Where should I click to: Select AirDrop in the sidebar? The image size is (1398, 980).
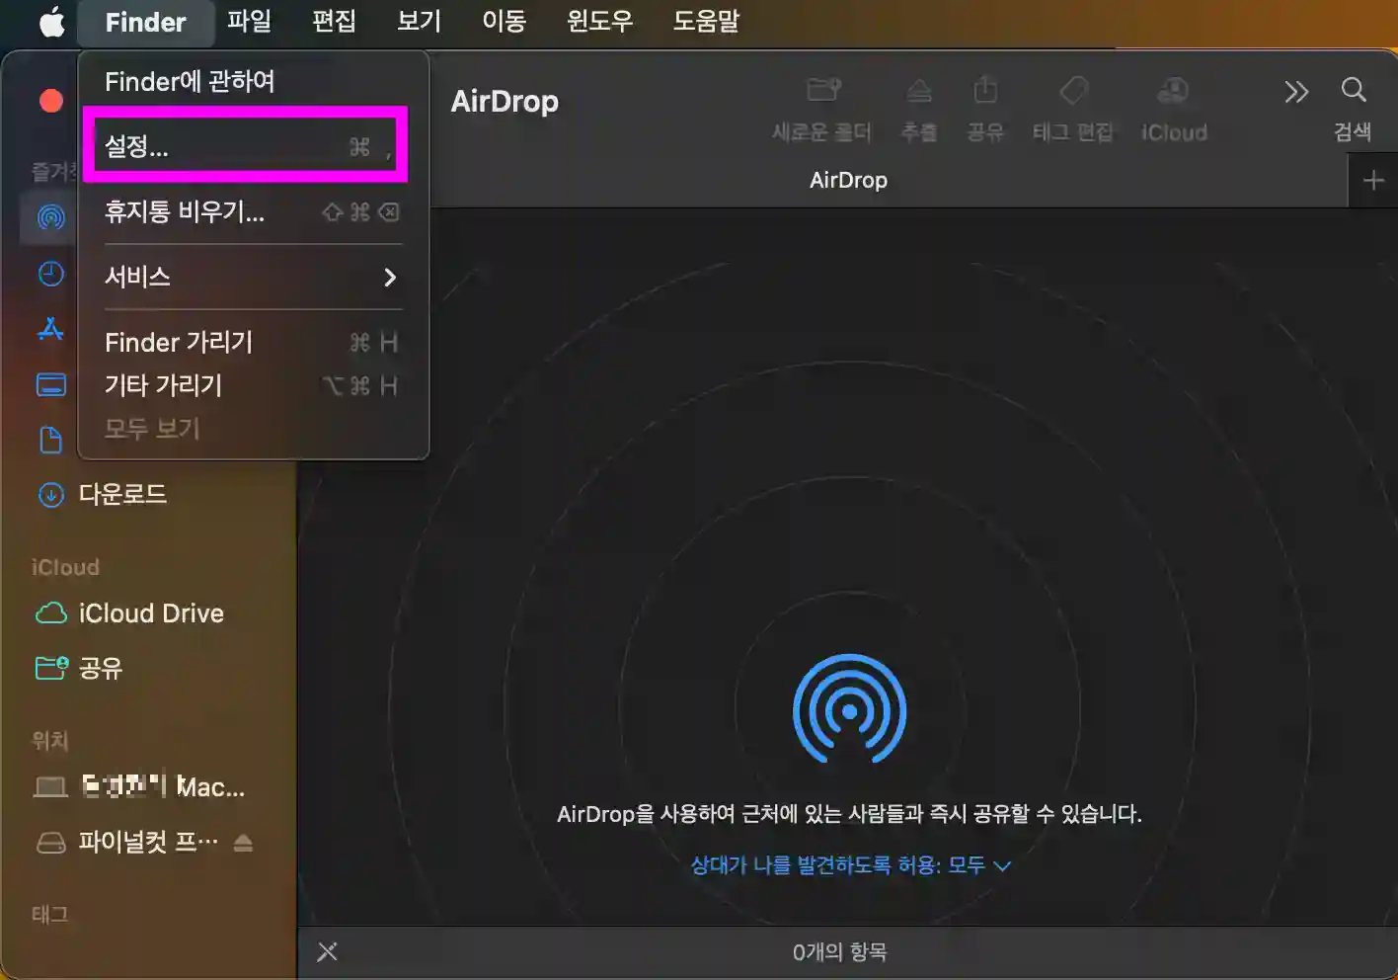point(51,218)
